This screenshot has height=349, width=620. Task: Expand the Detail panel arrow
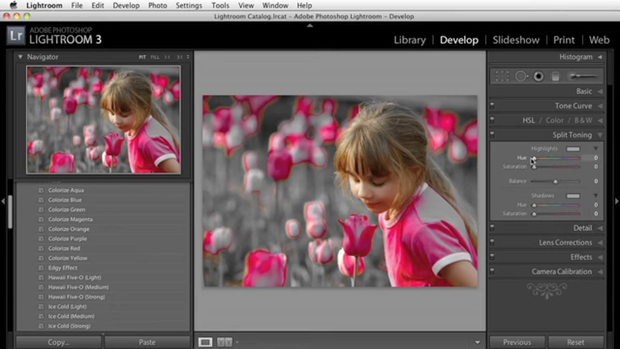coord(600,228)
